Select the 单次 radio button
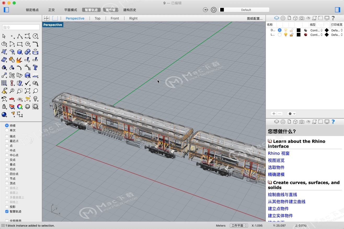 [x=7, y=130]
